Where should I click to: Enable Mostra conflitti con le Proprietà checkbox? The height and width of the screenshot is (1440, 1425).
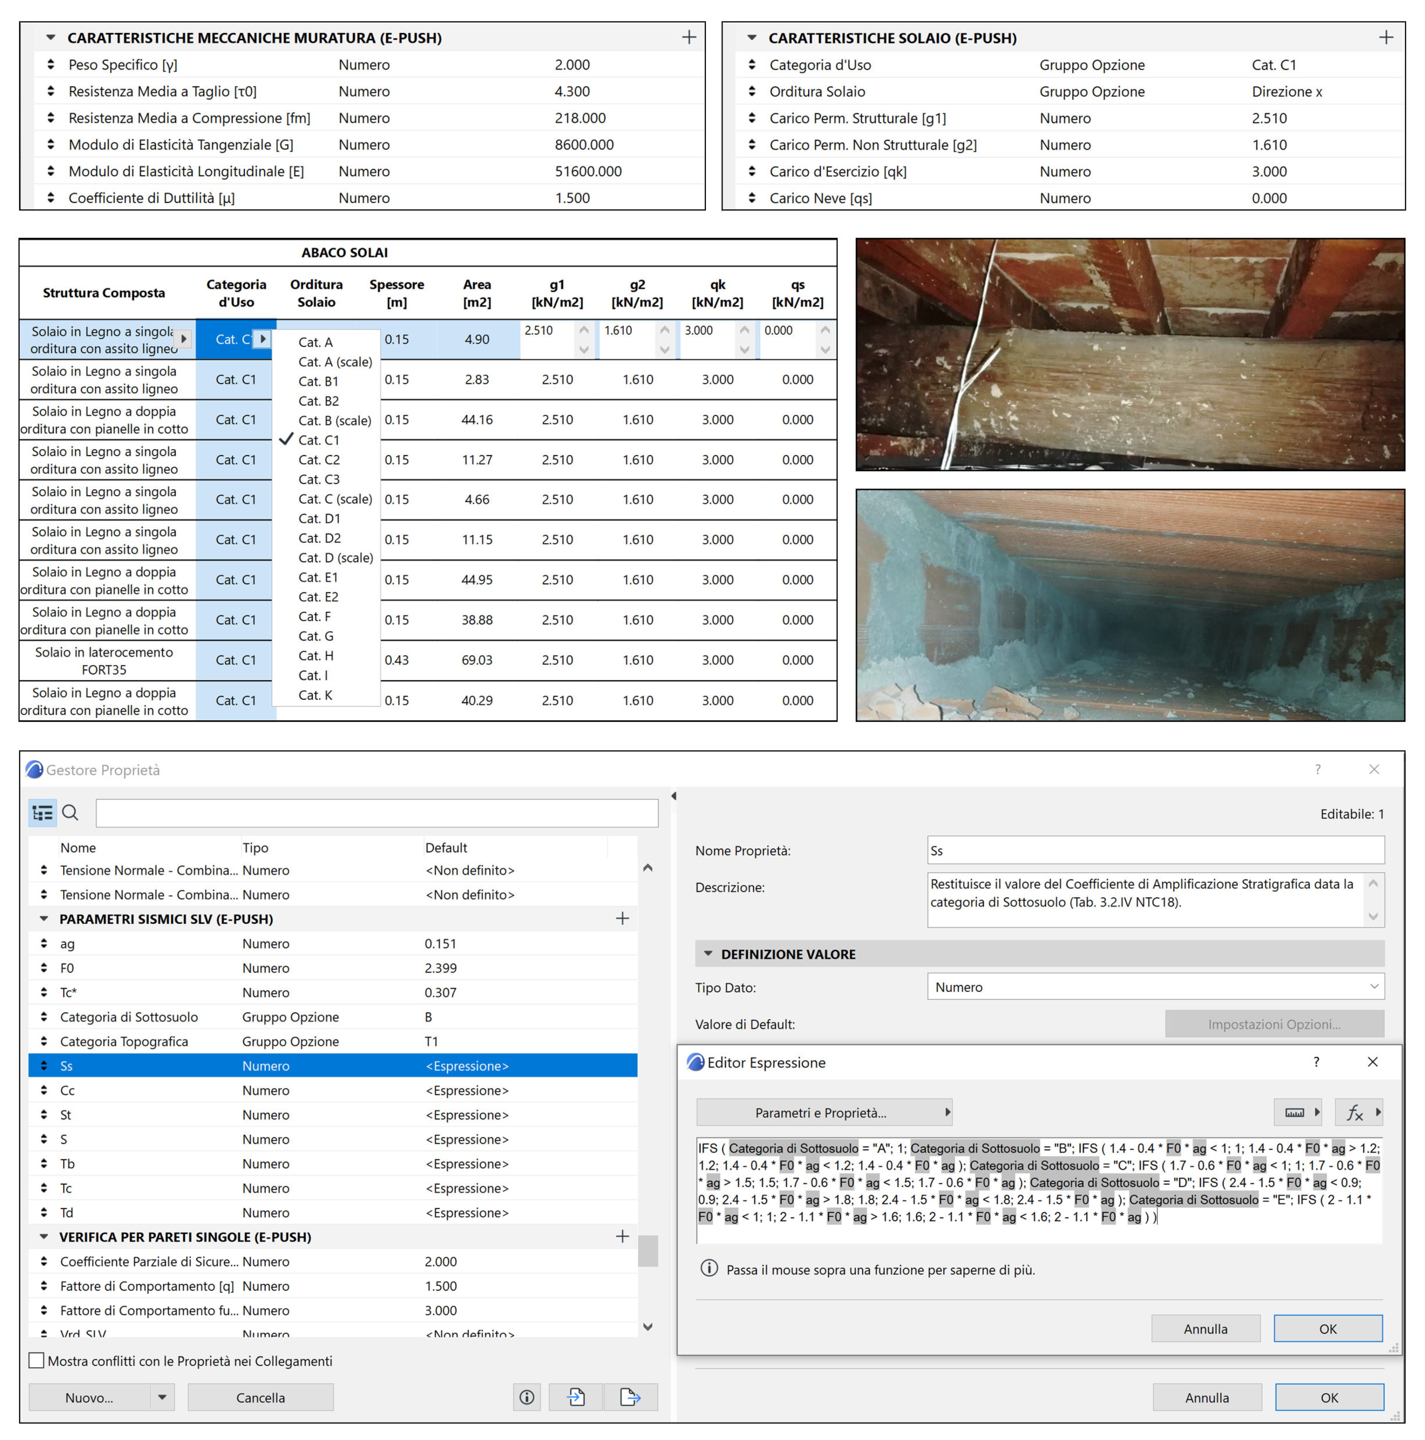[x=36, y=1361]
